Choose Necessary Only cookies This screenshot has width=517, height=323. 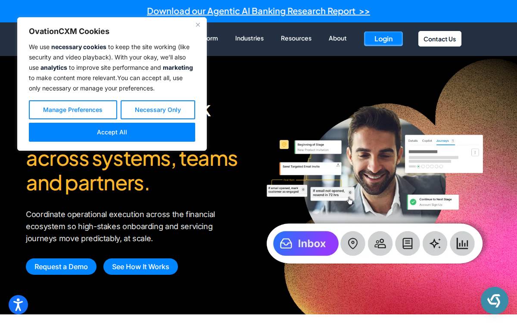tap(158, 110)
